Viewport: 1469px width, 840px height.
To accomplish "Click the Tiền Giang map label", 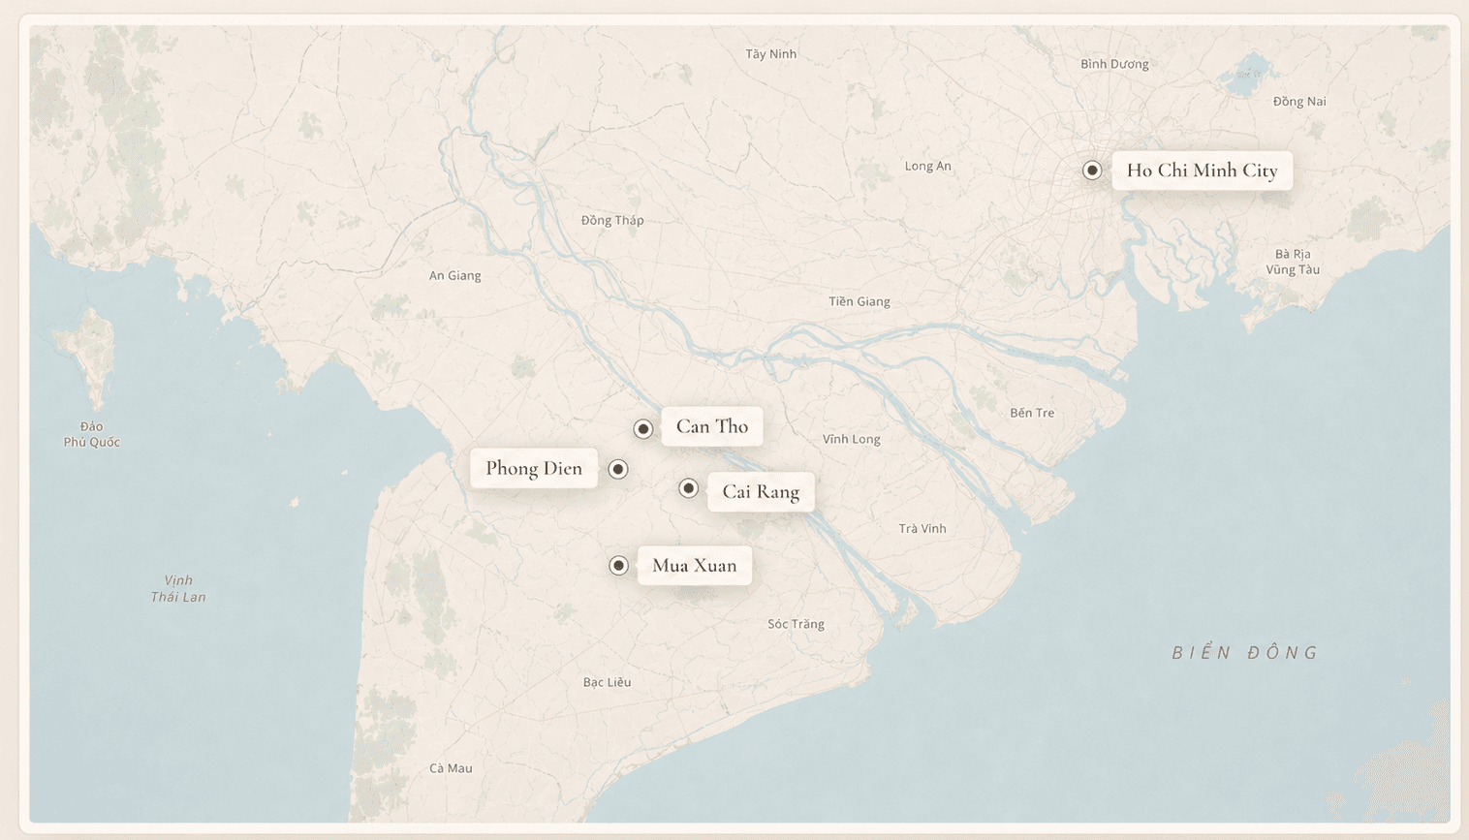I will [x=860, y=302].
